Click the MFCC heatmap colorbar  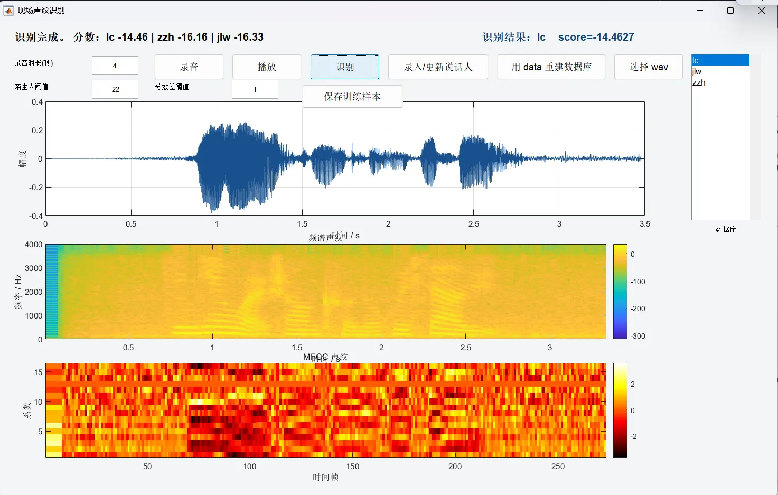pyautogui.click(x=620, y=410)
